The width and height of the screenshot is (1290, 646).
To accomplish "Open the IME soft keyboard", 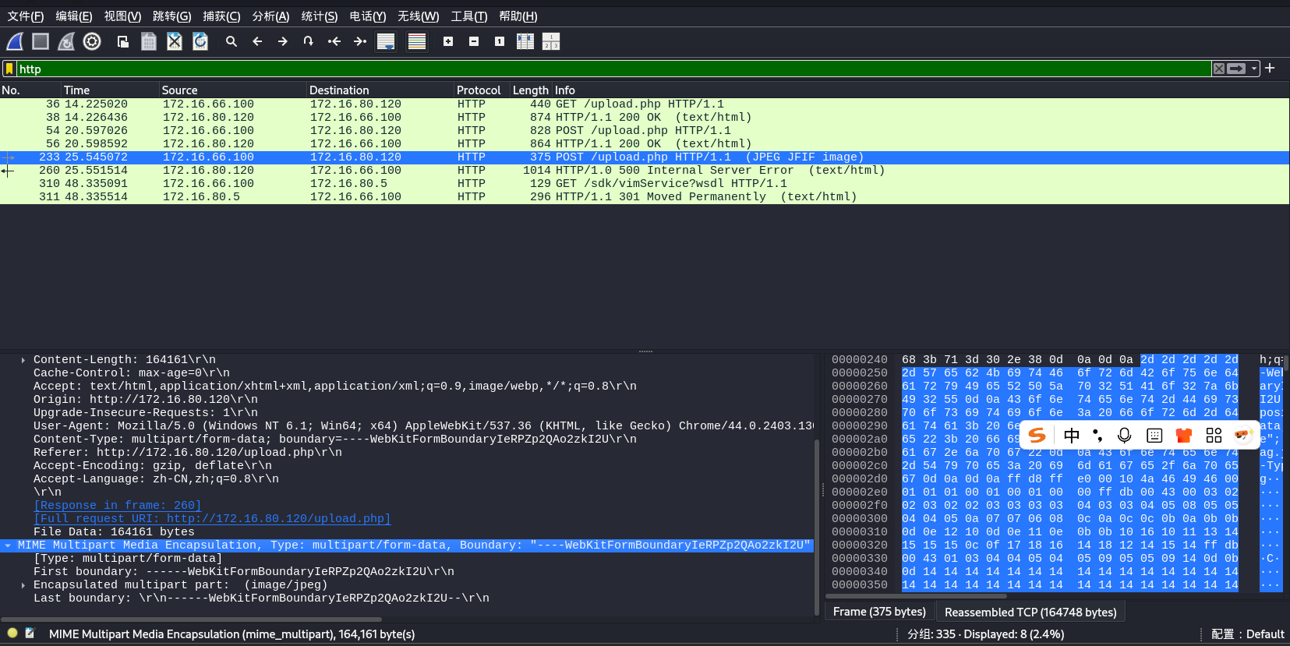I will pos(1154,436).
